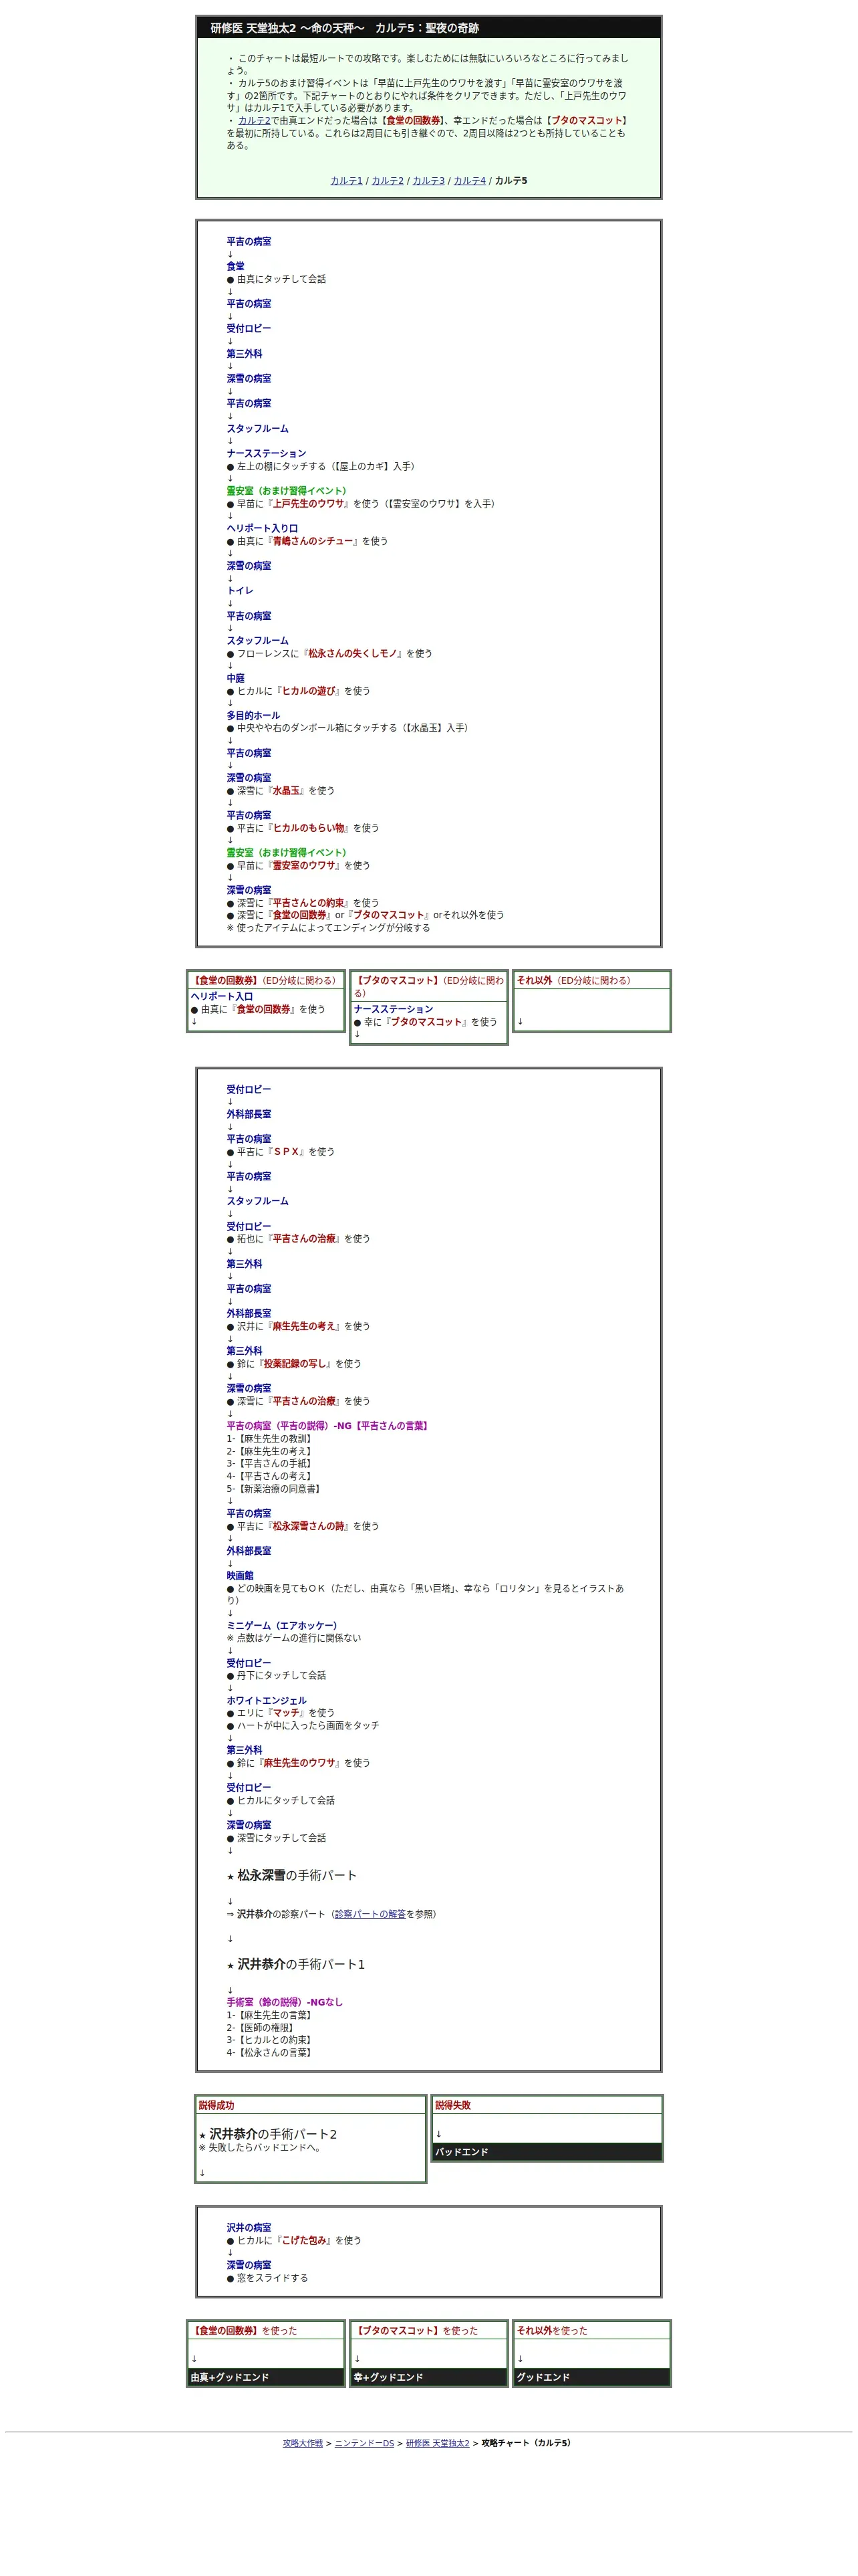Click the line 窓をスライドする

coord(267,2278)
